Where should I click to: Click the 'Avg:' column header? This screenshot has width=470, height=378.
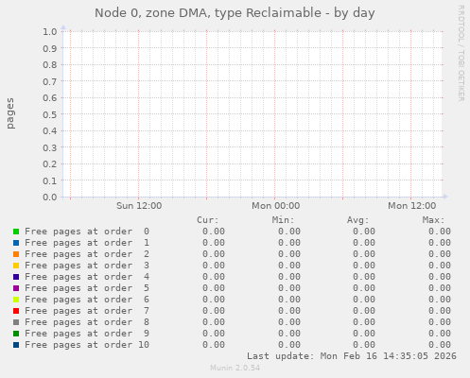pyautogui.click(x=358, y=220)
